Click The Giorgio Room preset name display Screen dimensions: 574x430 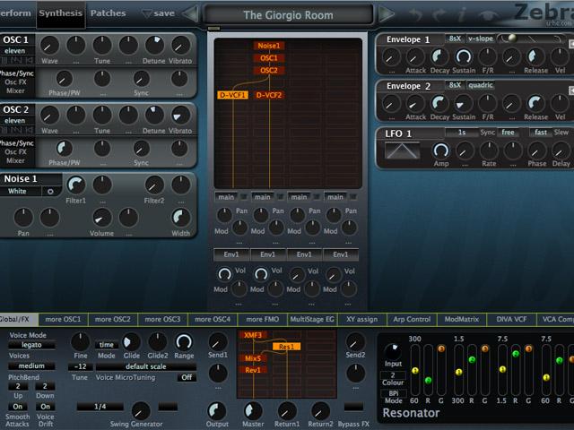pyautogui.click(x=288, y=14)
